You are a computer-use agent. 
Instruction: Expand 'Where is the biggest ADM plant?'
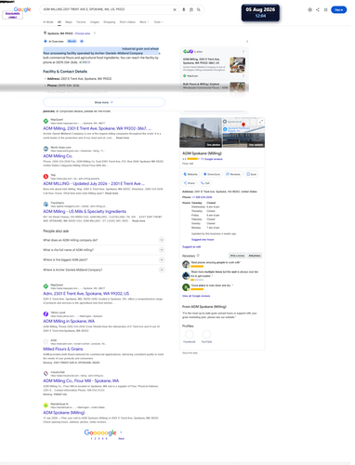104,259
